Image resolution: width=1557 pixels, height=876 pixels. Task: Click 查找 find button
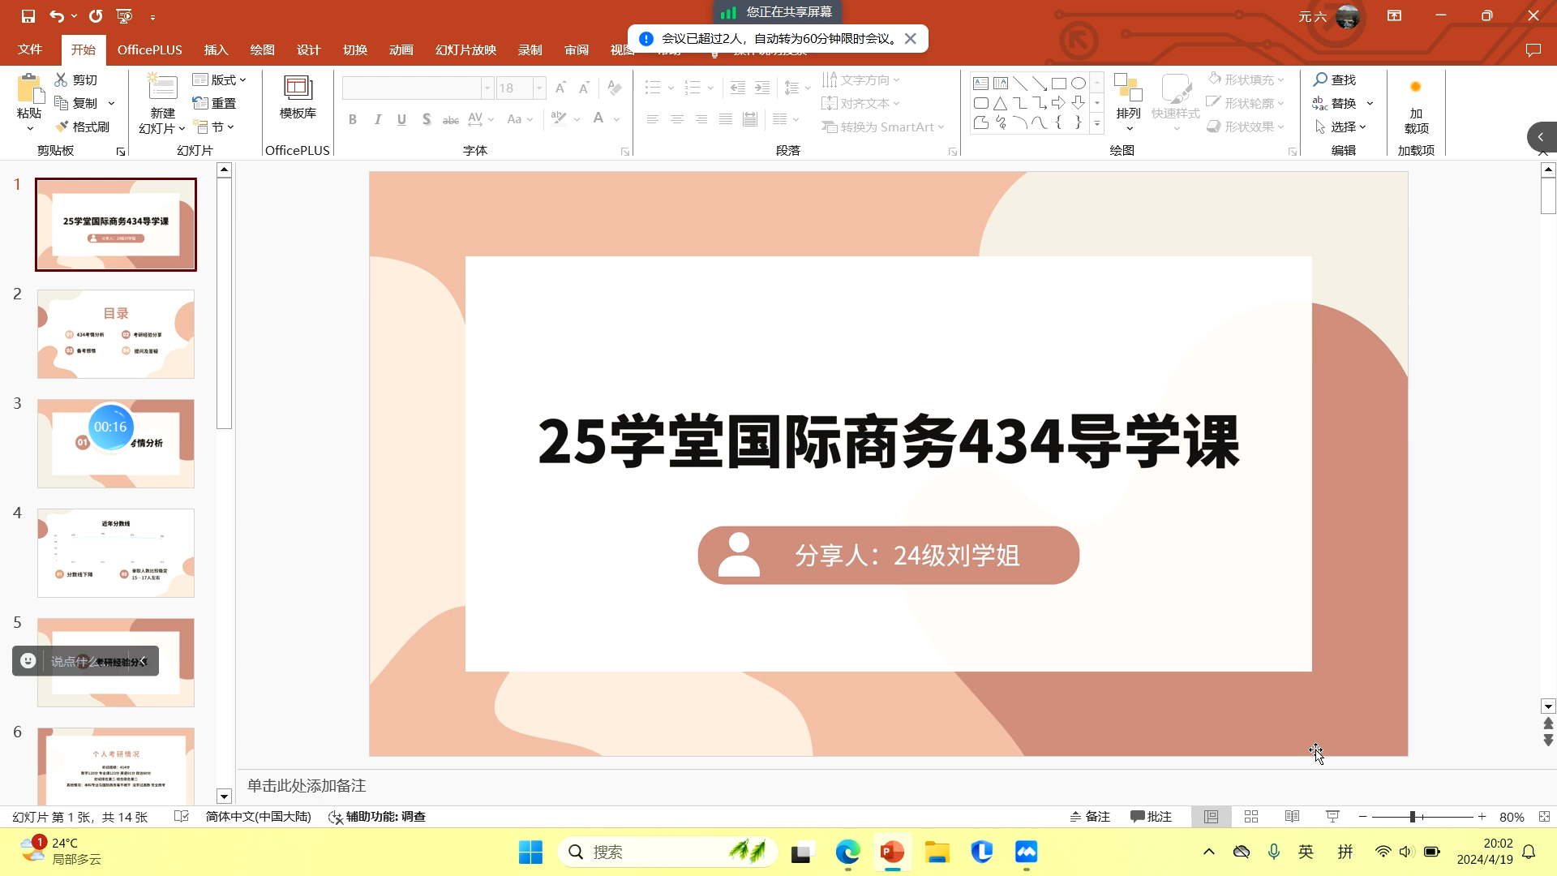(1335, 79)
